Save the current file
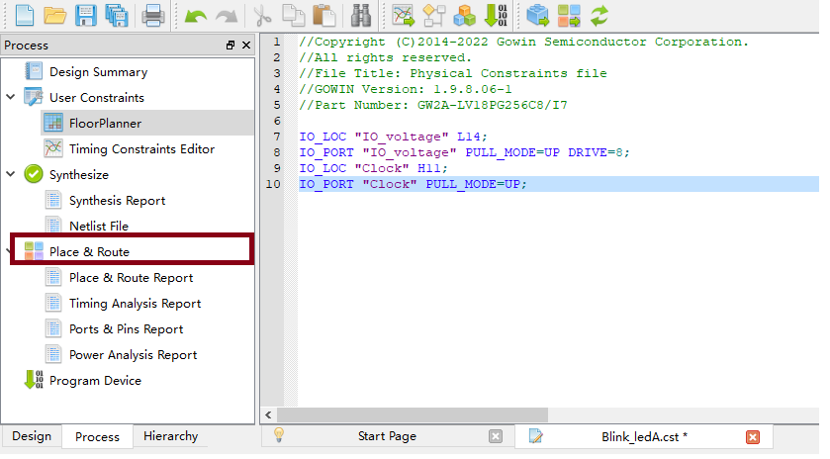This screenshot has height=459, width=830. [85, 16]
